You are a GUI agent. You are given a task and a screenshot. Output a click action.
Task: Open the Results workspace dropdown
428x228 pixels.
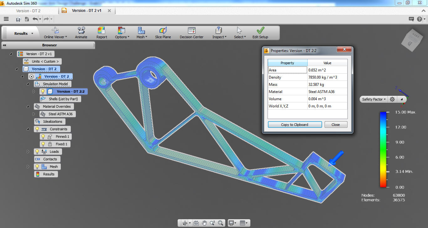click(x=24, y=34)
